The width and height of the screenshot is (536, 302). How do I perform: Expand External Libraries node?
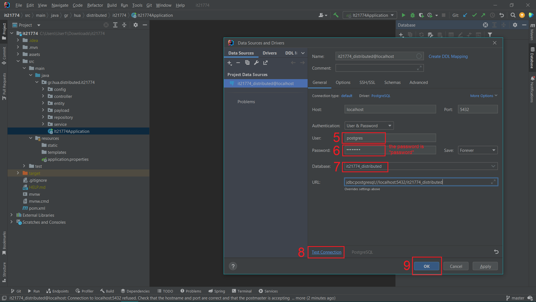[11, 215]
